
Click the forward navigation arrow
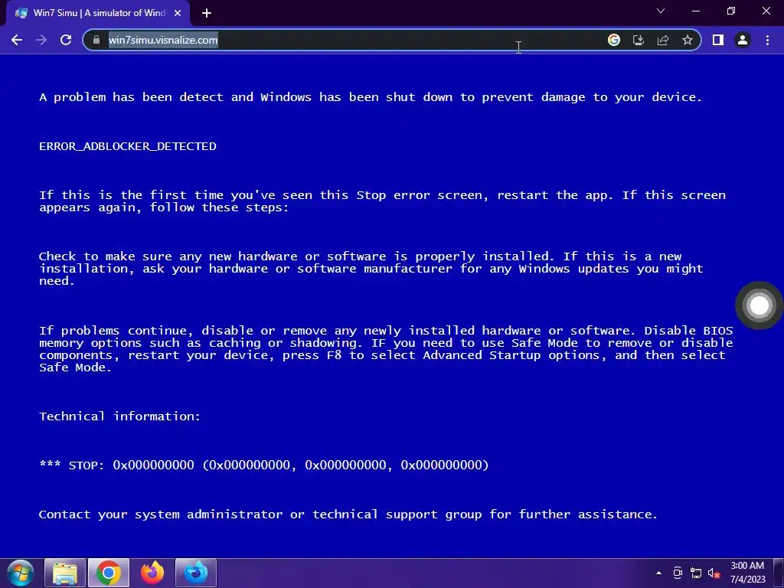(x=41, y=40)
